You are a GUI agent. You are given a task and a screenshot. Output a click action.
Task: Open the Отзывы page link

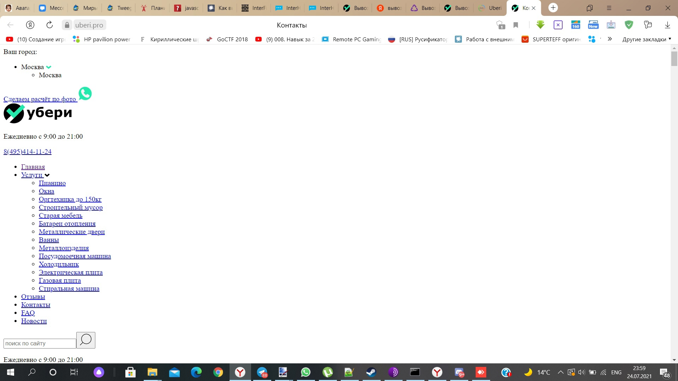pyautogui.click(x=33, y=297)
